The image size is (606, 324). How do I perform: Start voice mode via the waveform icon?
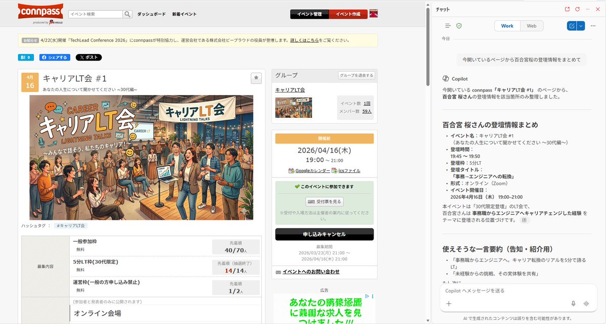(586, 303)
